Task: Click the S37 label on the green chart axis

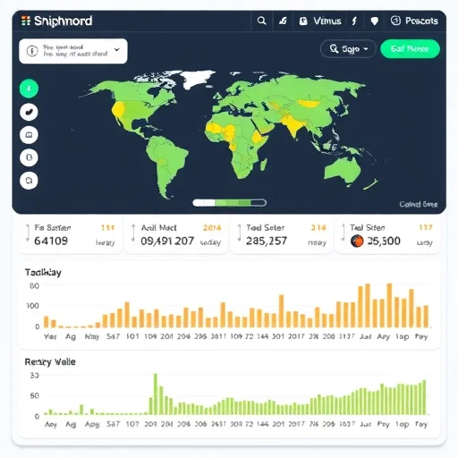Action: coord(113,424)
